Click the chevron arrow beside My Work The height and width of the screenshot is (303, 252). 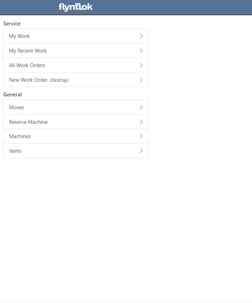click(141, 36)
